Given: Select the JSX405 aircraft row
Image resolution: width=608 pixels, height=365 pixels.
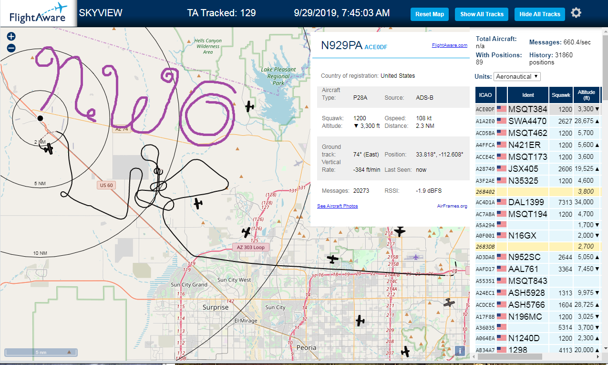Looking at the screenshot, I should [x=537, y=169].
